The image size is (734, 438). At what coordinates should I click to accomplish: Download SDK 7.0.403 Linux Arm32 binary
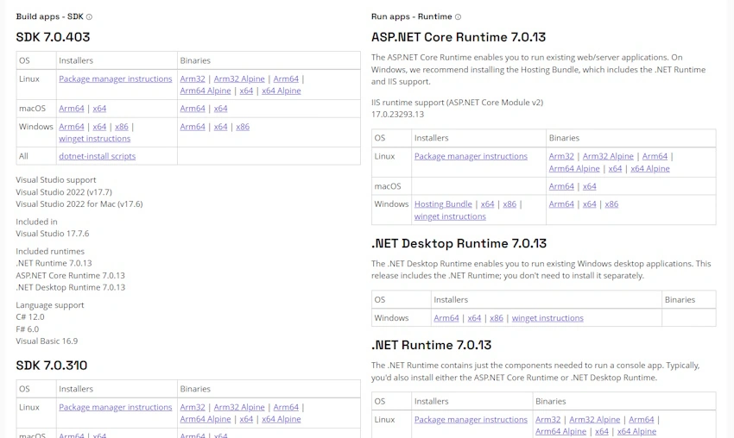click(193, 79)
